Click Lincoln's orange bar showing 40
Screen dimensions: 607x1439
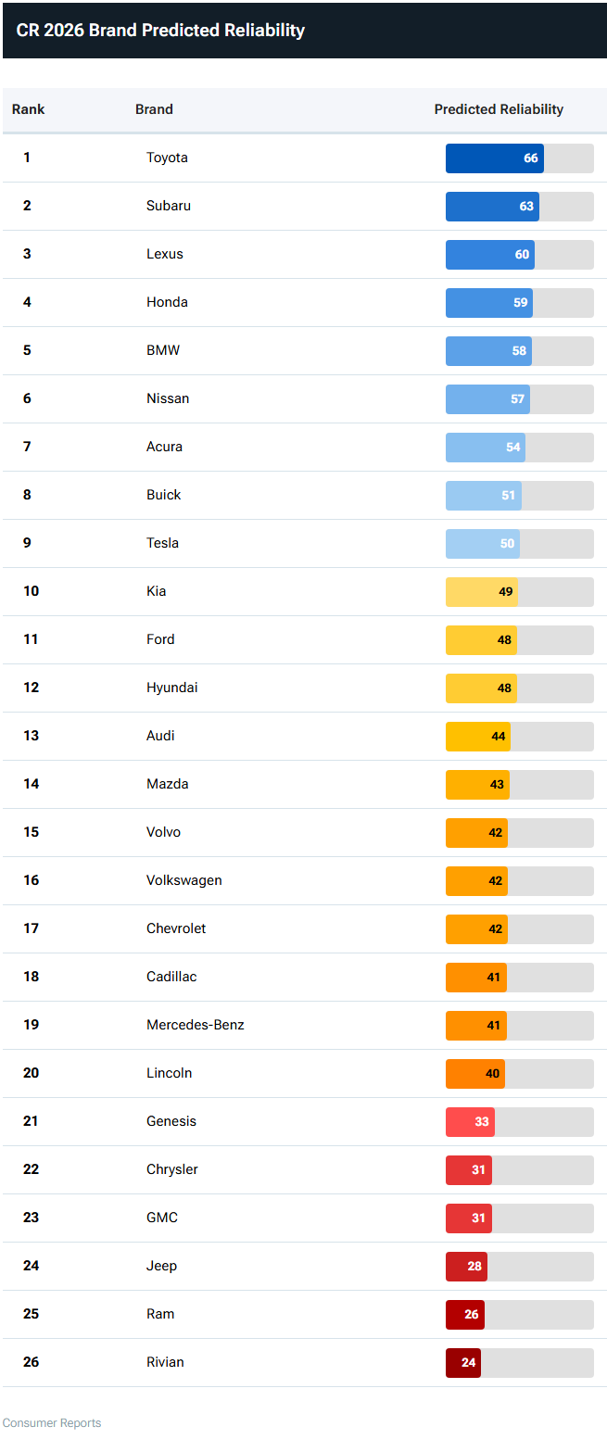tap(475, 1074)
